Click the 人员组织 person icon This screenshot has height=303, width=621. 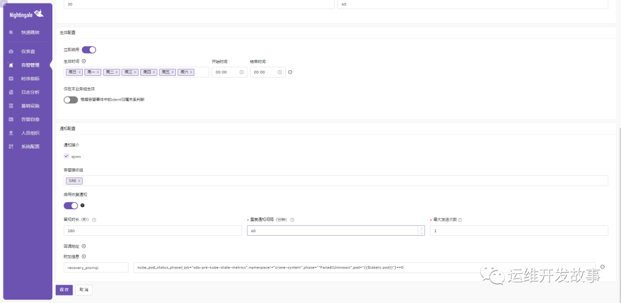[11, 133]
